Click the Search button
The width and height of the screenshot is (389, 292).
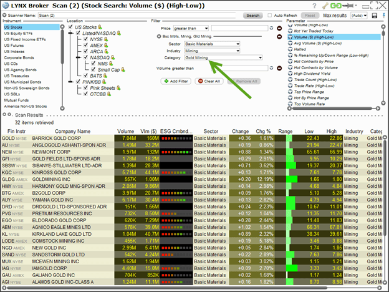253,16
